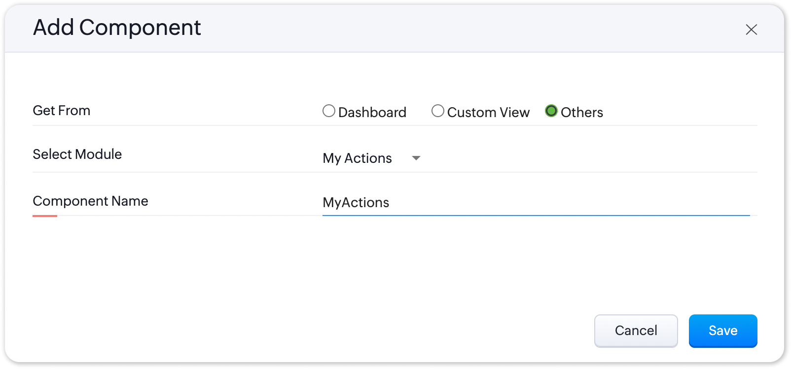Expand the Select Module dropdown arrow
This screenshot has height=369, width=791.
pyautogui.click(x=416, y=158)
